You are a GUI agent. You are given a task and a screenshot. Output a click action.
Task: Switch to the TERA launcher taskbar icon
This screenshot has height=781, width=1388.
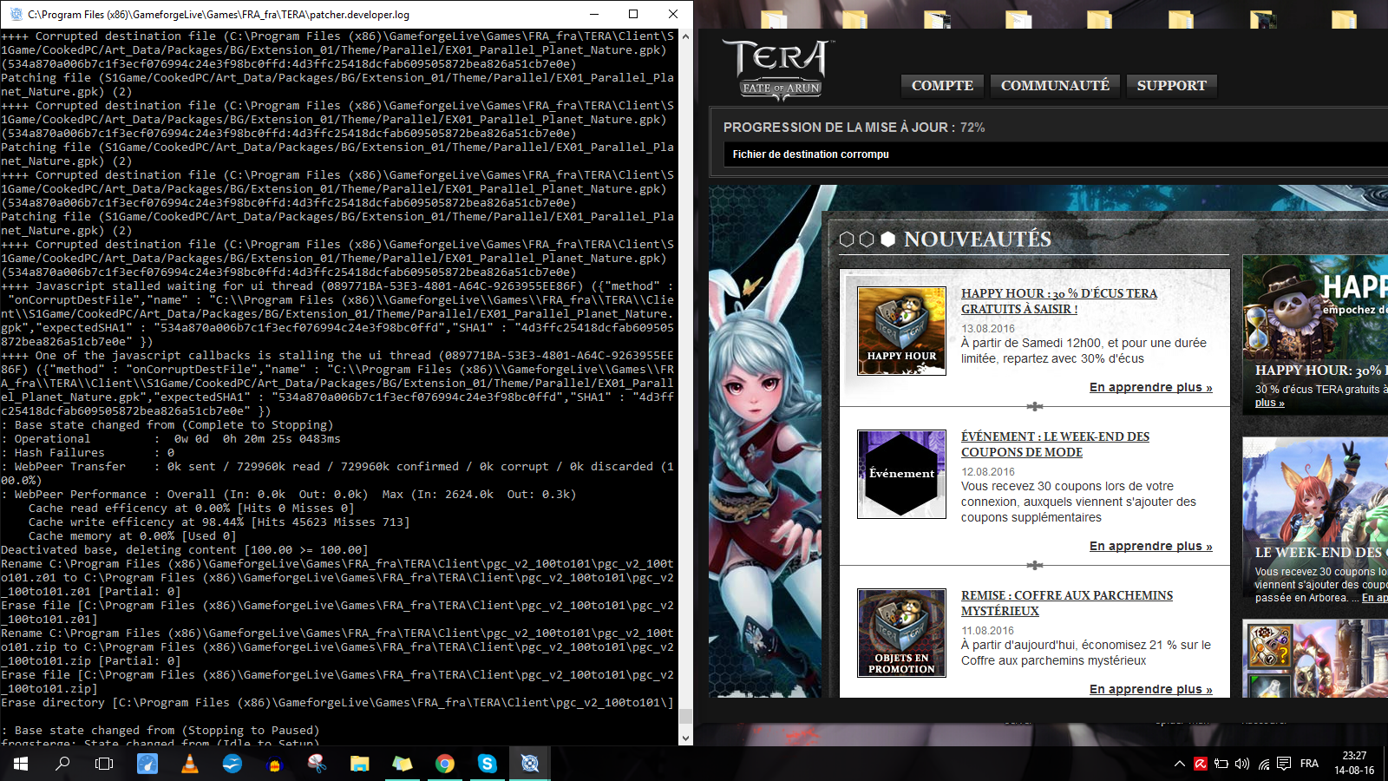529,764
